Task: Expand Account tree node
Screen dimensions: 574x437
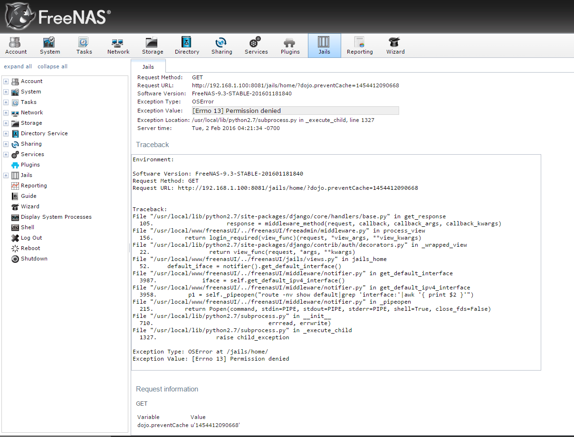Action: [6, 82]
